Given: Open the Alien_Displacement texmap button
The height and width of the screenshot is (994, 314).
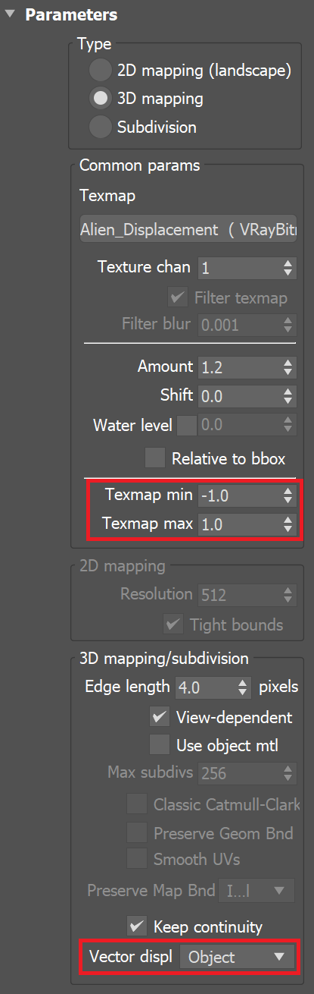Looking at the screenshot, I should click(x=188, y=230).
